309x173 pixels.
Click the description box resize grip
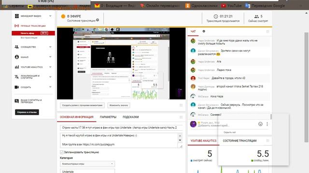(x=181, y=146)
